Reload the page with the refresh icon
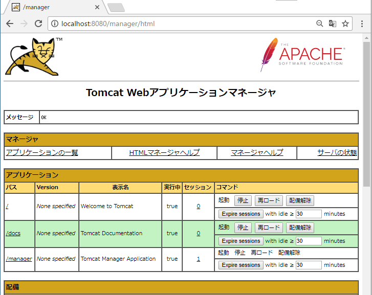The image size is (372, 295). tap(38, 24)
